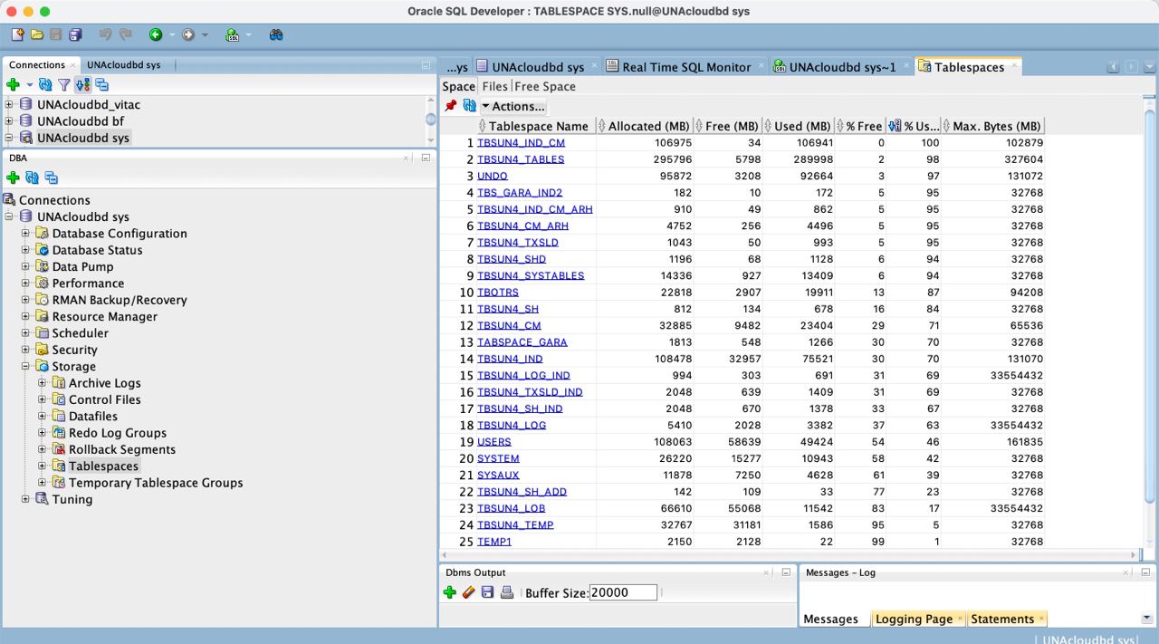
Task: Refresh the Tablespaces grid
Action: 469,106
